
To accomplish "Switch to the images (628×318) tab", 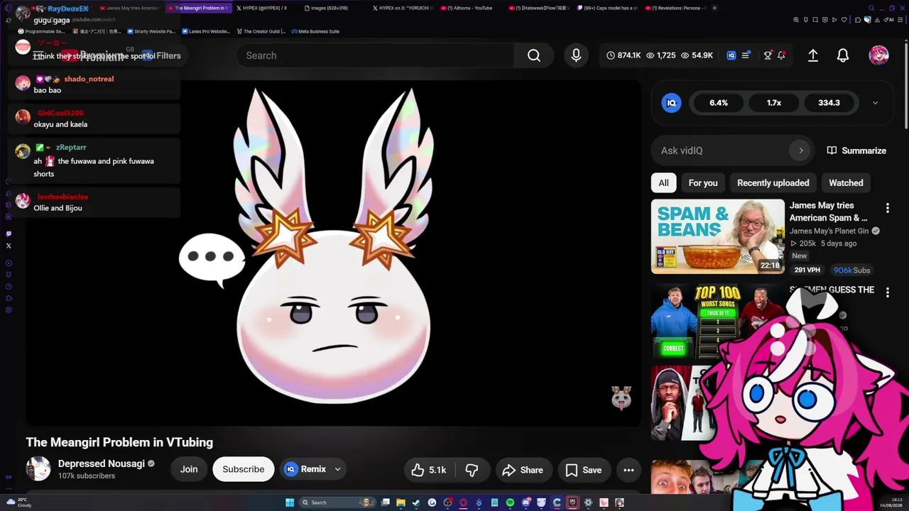I will point(332,8).
